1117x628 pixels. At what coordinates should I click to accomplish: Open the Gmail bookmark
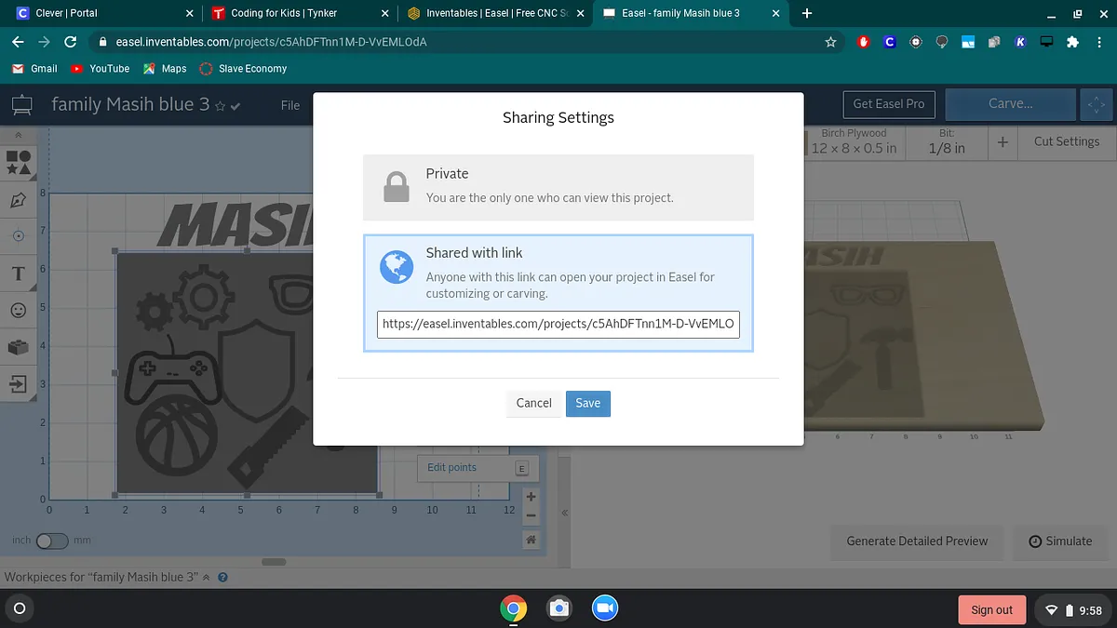pyautogui.click(x=34, y=69)
